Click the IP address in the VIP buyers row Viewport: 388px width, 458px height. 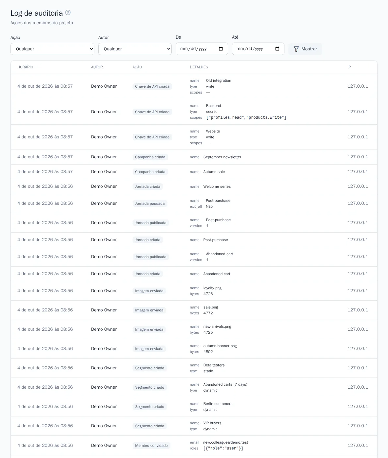358,426
